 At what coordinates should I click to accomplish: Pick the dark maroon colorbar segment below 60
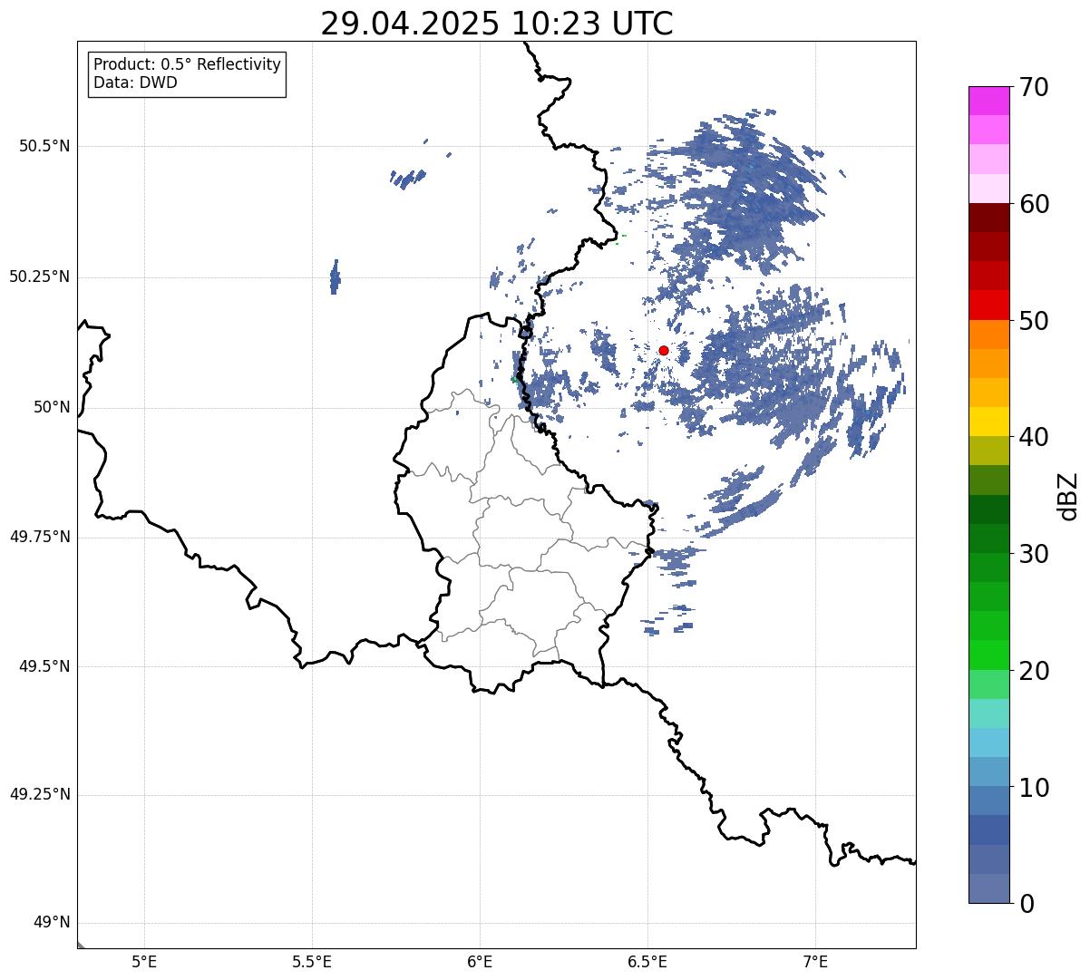[988, 218]
